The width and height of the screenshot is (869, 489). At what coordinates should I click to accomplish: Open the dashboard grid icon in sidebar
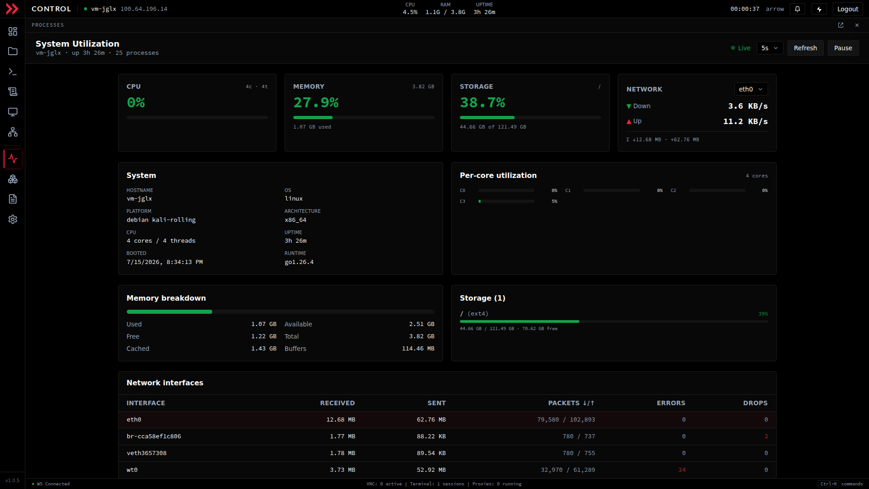coord(13,31)
